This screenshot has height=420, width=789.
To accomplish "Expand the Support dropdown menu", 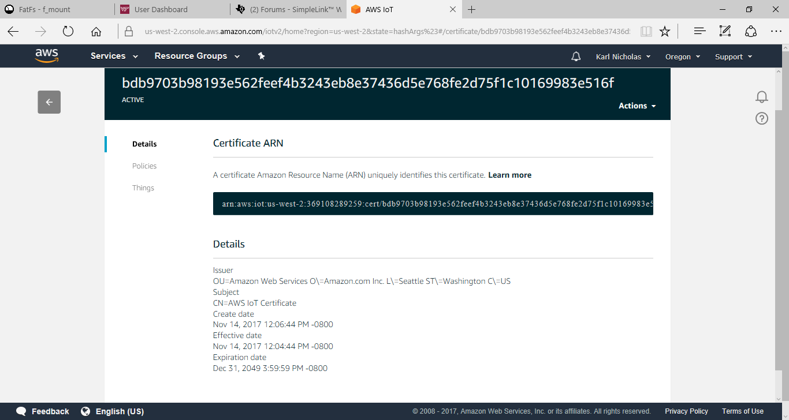I will (x=734, y=57).
